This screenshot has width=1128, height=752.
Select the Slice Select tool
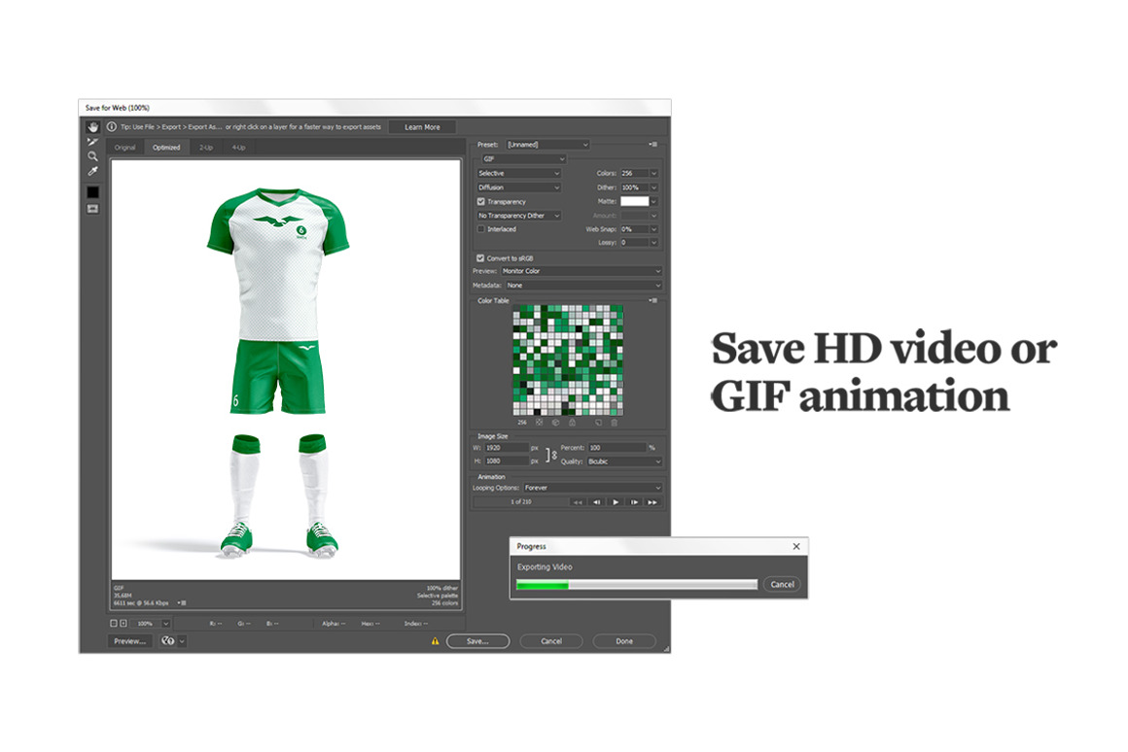tap(93, 142)
